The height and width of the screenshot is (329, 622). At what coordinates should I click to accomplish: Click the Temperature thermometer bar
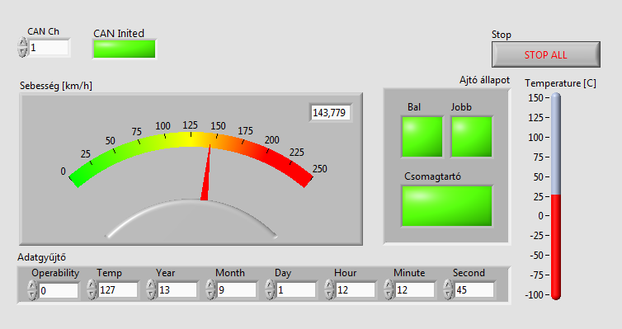[x=556, y=196]
